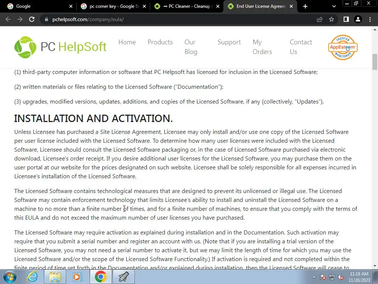Image resolution: width=378 pixels, height=284 pixels.
Task: Open the Our Blog navigation link
Action: 191,47
